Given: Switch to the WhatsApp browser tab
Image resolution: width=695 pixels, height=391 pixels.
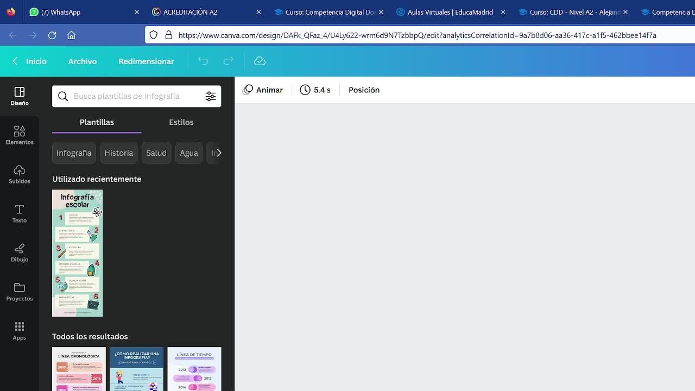Looking at the screenshot, I should click(x=84, y=12).
